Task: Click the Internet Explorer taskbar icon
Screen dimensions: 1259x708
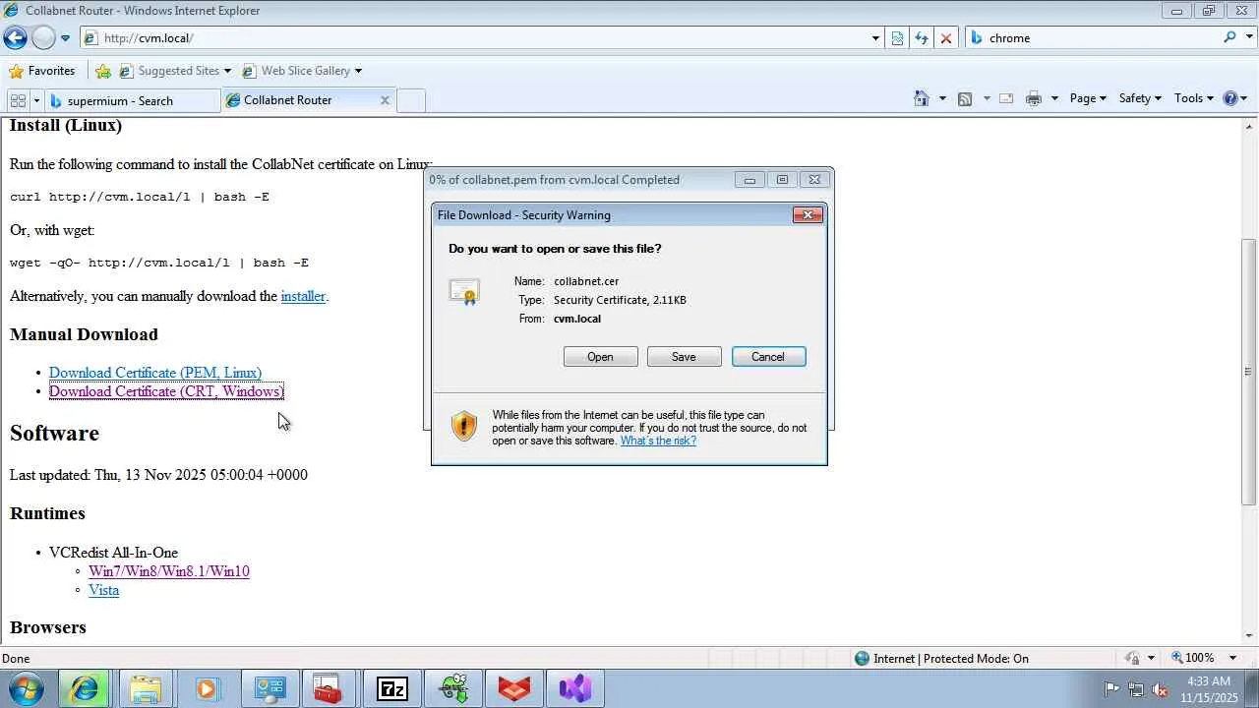Action: 86,689
